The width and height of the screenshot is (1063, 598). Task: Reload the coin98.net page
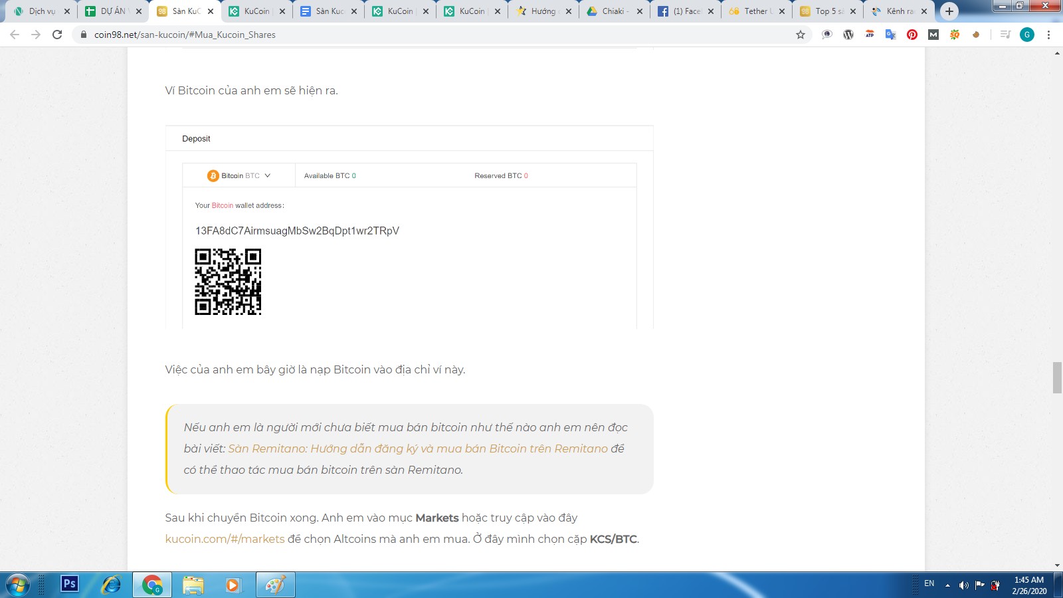pyautogui.click(x=57, y=35)
